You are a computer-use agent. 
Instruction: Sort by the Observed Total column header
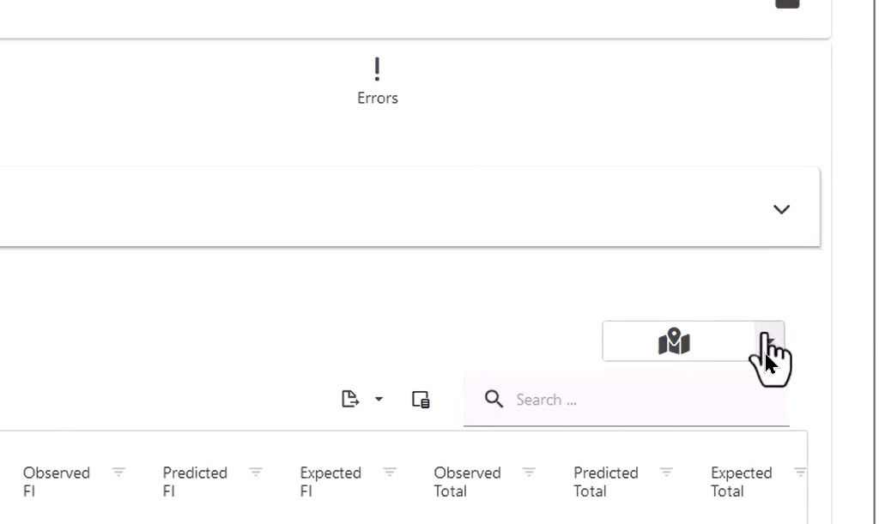pyautogui.click(x=467, y=481)
